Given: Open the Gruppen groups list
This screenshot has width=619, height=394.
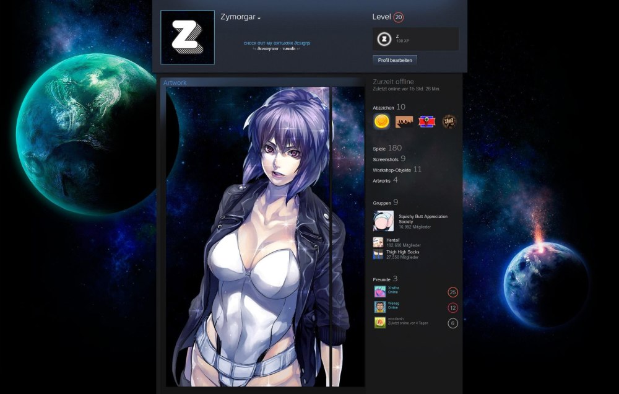Looking at the screenshot, I should pos(382,203).
